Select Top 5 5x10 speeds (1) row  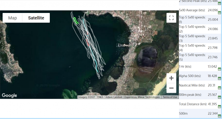(200, 20)
